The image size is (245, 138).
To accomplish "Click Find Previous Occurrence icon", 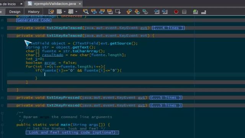I will [x=94, y=12].
